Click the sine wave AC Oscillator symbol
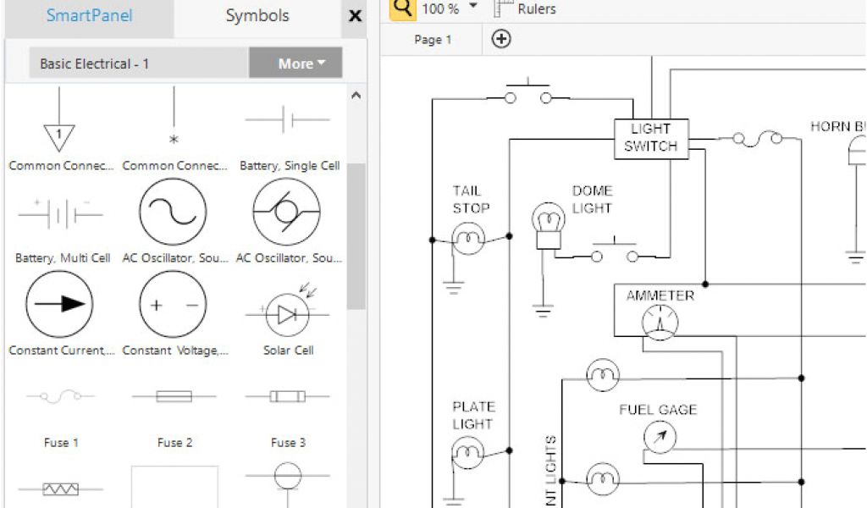The image size is (867, 508). (174, 212)
